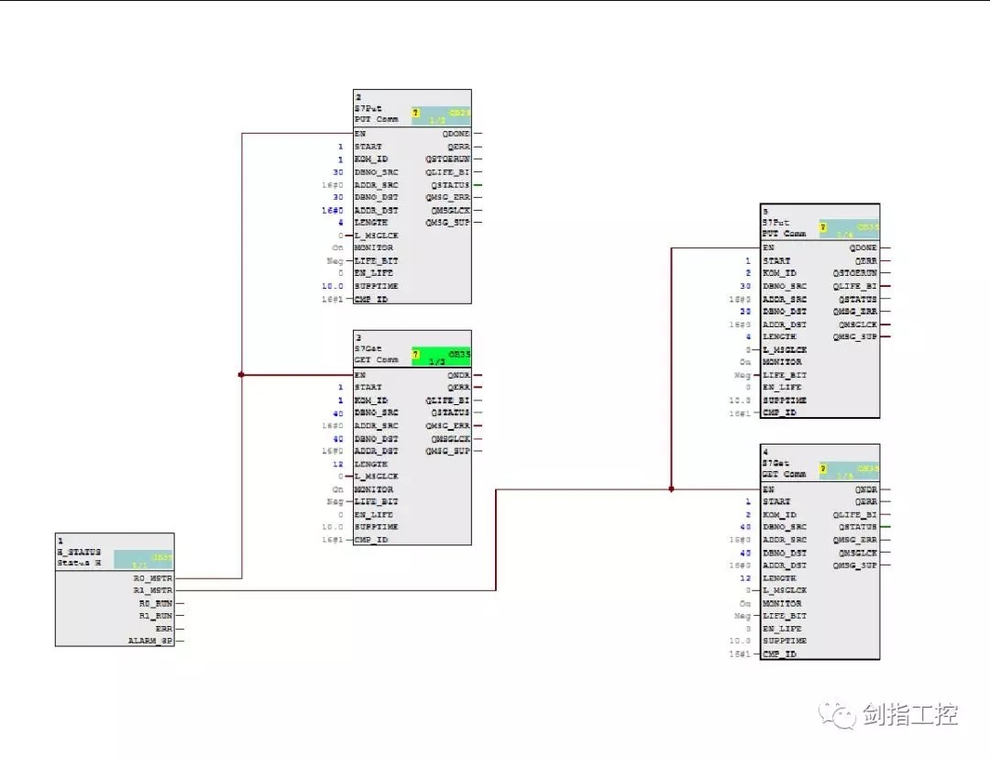Click the WeChat logo in the watermark
Viewport: 990px width, 758px height.
836,714
